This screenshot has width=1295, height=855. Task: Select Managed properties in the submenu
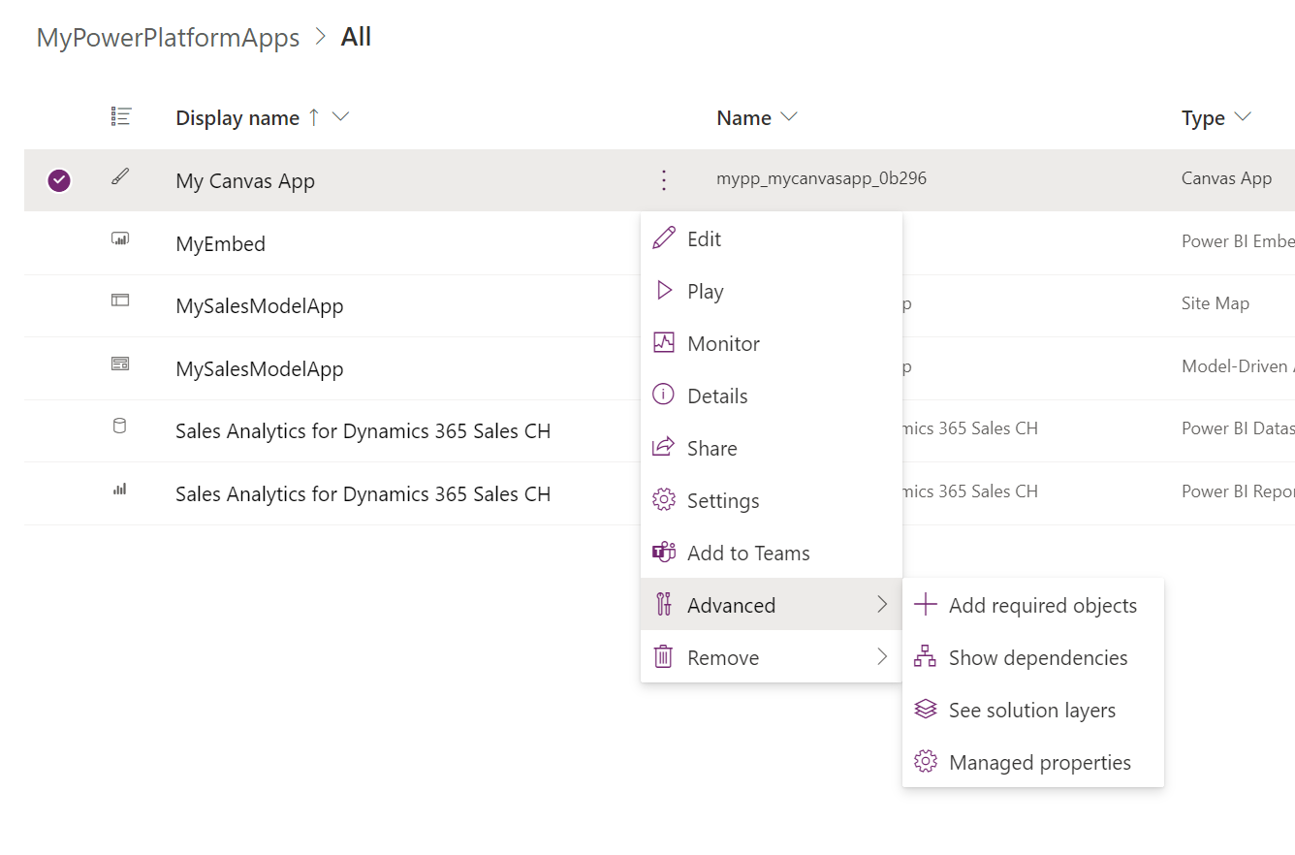[x=1039, y=762]
